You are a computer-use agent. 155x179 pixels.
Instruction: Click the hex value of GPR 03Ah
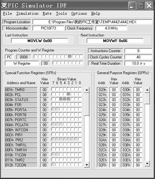(138, 140)
